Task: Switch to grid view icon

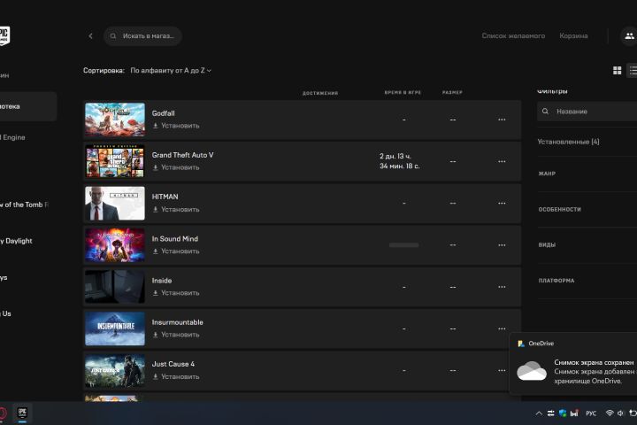Action: (618, 70)
